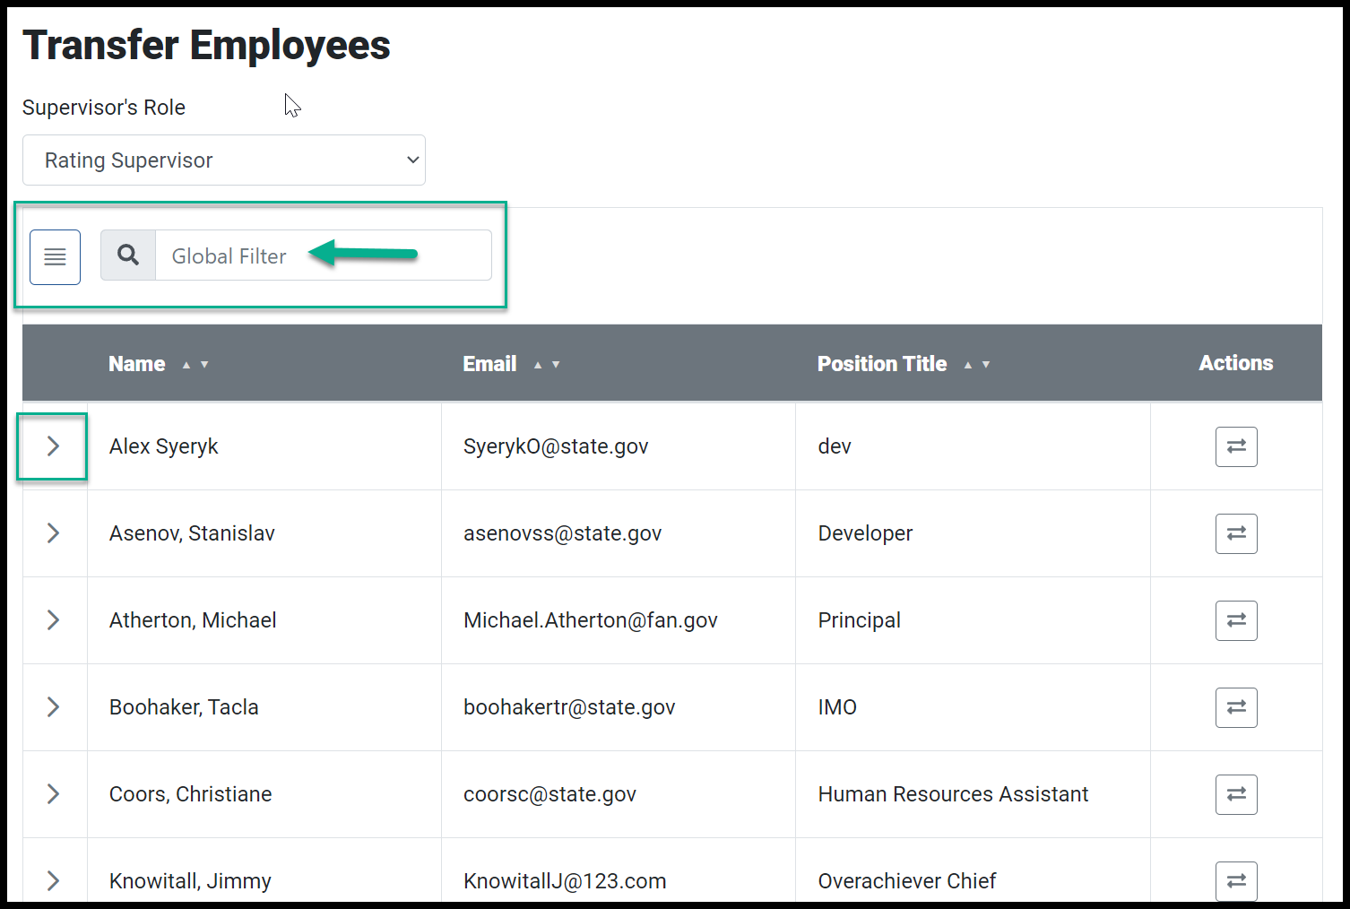Viewport: 1350px width, 909px height.
Task: Click the Email column header
Action: 489,364
